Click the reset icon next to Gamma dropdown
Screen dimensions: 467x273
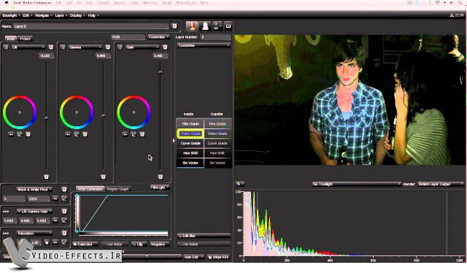[108, 47]
